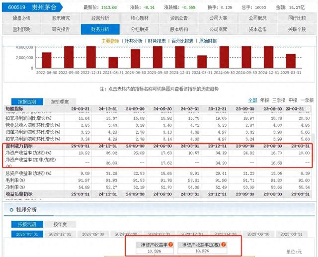Image resolution: width=318 pixels, height=257 pixels.
Task: Click the 2025-03-31 chart bar
Action: pos(291,61)
